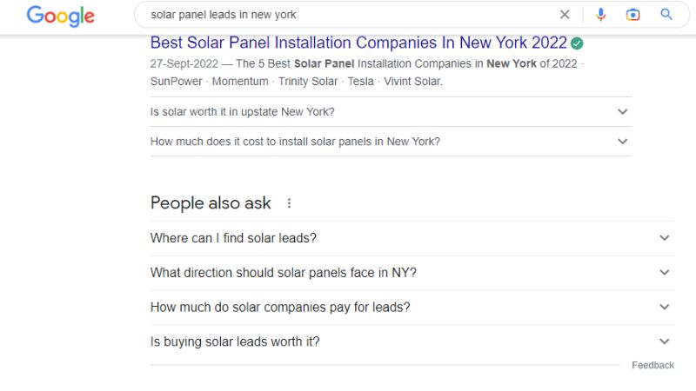Expand chevron beside 'What direction should solar panels face'
696x391 pixels.
(664, 272)
